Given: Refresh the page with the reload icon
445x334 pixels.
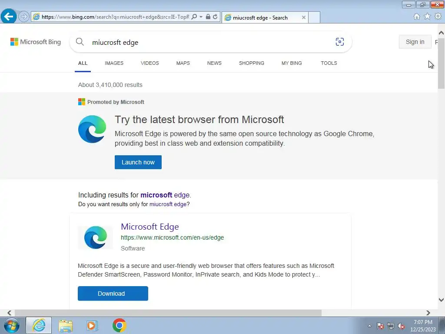Looking at the screenshot, I should pyautogui.click(x=215, y=17).
